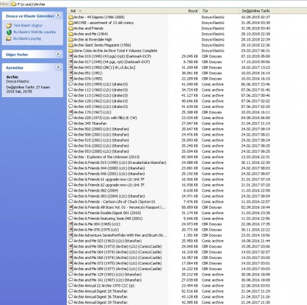
Task: Click the CBR file icon of Archie 043 (1950)
Action: (71, 68)
